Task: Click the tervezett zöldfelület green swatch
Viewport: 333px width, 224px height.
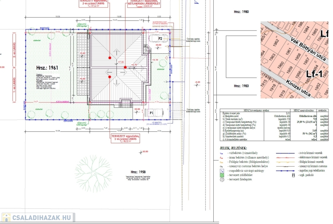Action: pyautogui.click(x=222, y=175)
